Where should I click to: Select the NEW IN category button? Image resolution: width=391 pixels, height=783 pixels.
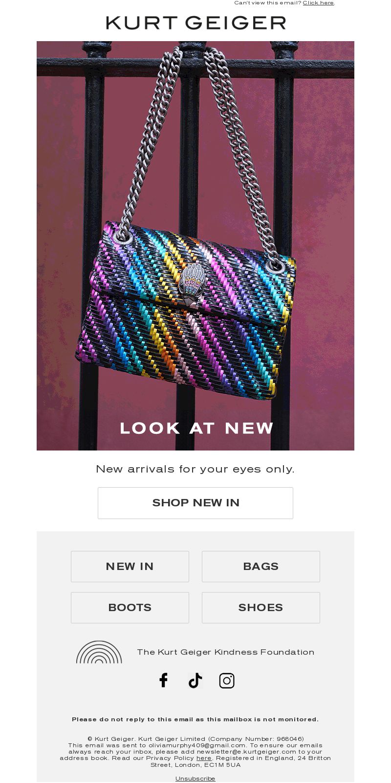130,567
